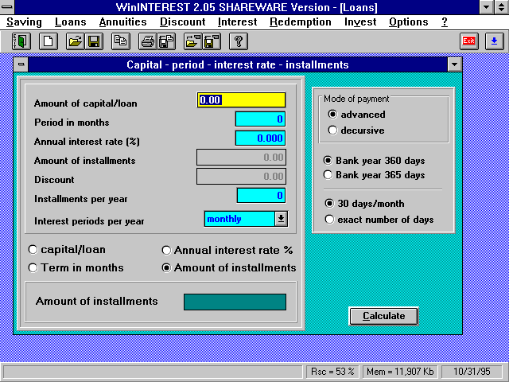Open the Redemption menu
The width and height of the screenshot is (509, 382).
coord(300,22)
